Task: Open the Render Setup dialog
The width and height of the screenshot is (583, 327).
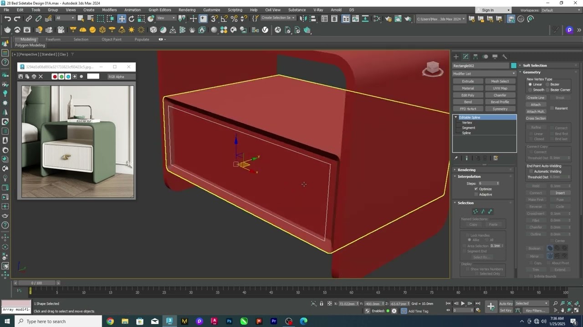Action: [x=389, y=19]
